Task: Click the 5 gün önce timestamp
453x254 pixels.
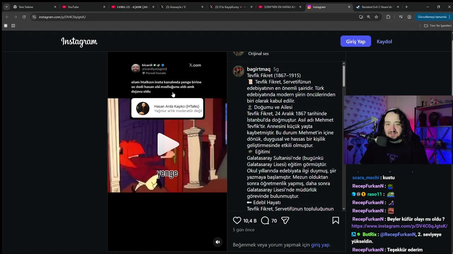Action: point(243,230)
